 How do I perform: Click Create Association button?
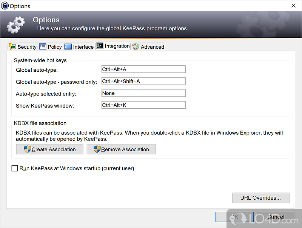tap(50, 149)
